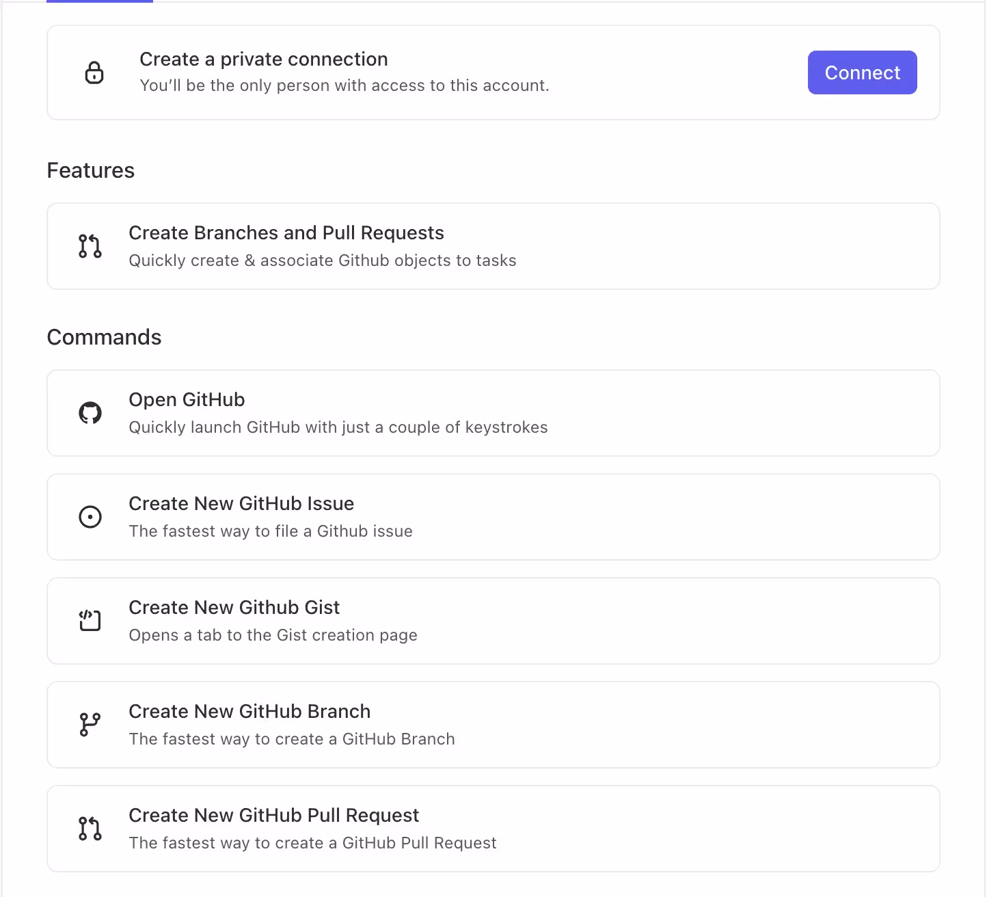This screenshot has width=987, height=897.
Task: Select the pull request icon beside Create Branches and Pull Requests
Action: [90, 246]
